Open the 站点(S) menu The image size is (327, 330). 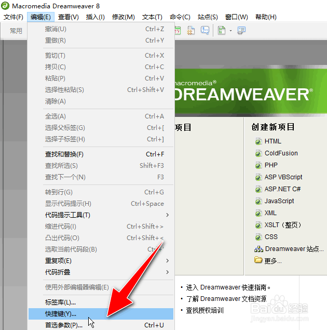(208, 17)
